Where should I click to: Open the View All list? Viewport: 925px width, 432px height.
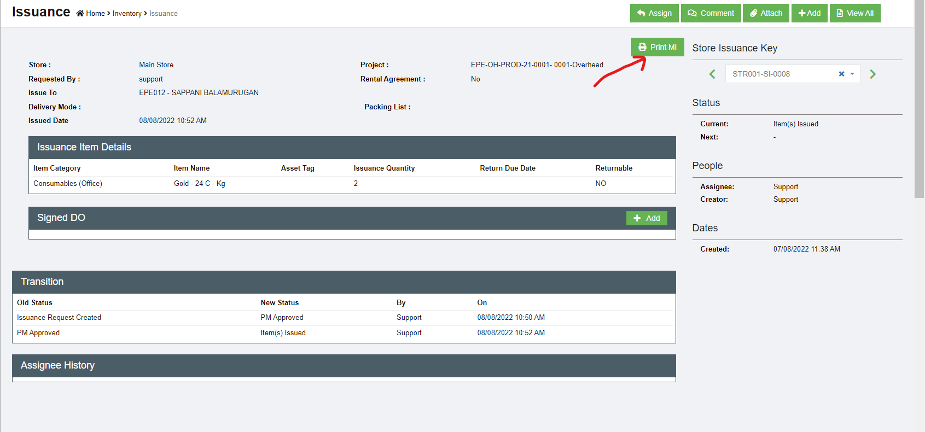tap(854, 13)
